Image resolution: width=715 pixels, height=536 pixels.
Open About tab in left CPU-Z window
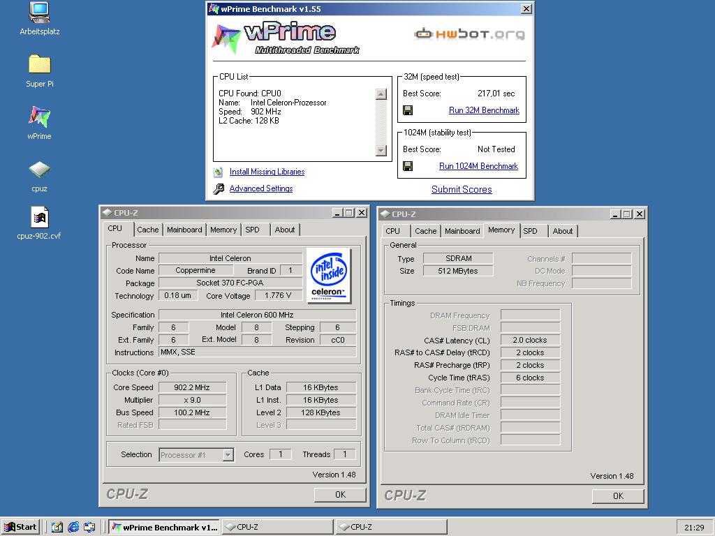click(x=285, y=230)
